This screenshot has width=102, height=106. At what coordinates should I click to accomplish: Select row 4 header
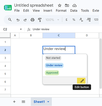(x=5, y=66)
